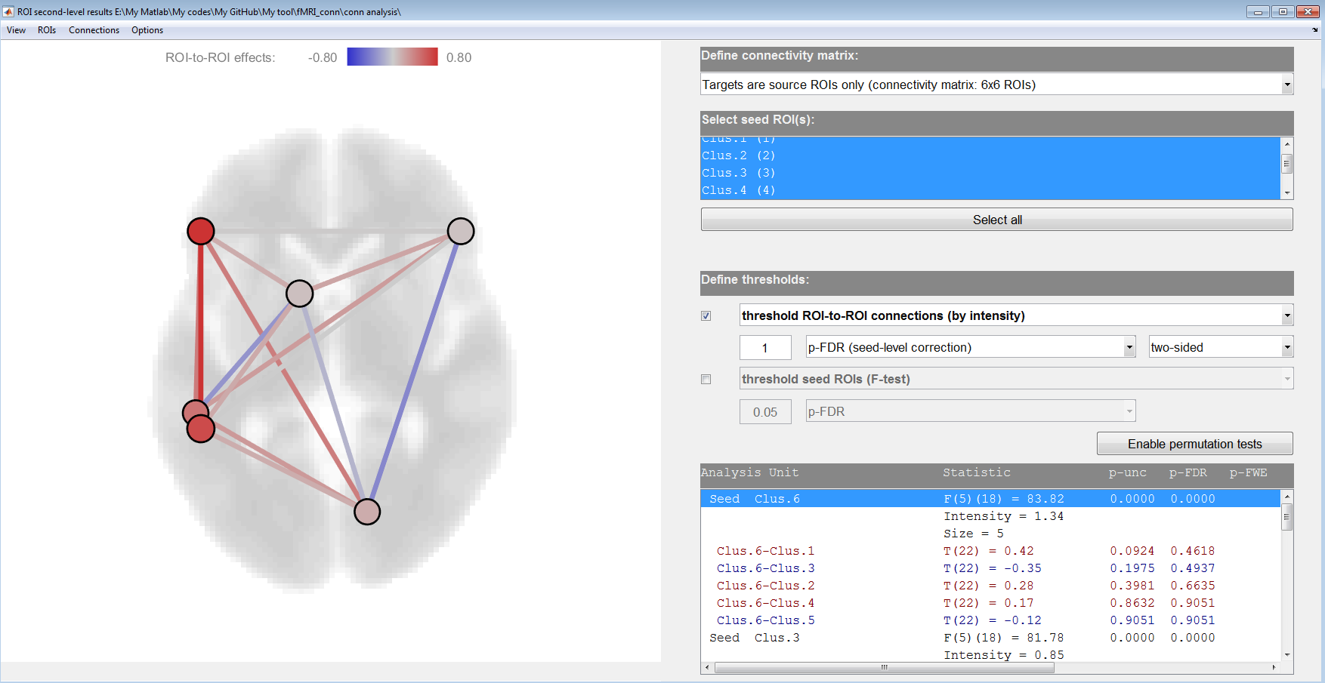Select the Clus.6-Clus.1 result row

pyautogui.click(x=765, y=551)
